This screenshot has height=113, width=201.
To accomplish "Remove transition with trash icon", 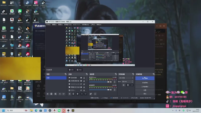I will [x=128, y=85].
